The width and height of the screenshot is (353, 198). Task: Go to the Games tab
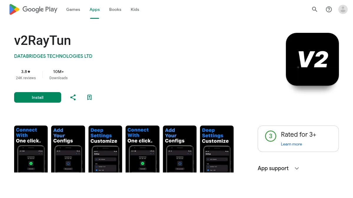(x=73, y=9)
